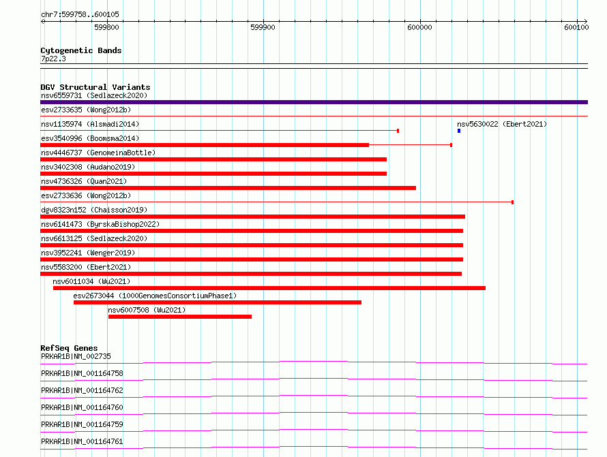Select the red bar under nsv5583200

click(x=251, y=274)
